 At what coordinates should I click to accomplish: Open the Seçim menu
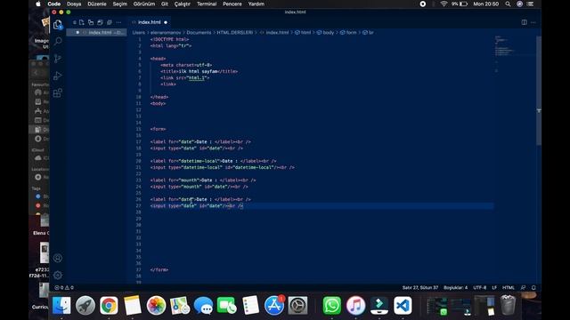point(120,4)
